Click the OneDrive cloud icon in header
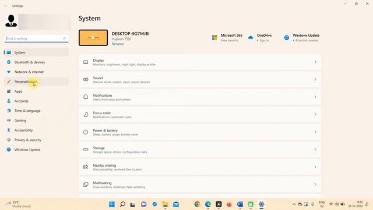The width and height of the screenshot is (373, 210). 251,37
